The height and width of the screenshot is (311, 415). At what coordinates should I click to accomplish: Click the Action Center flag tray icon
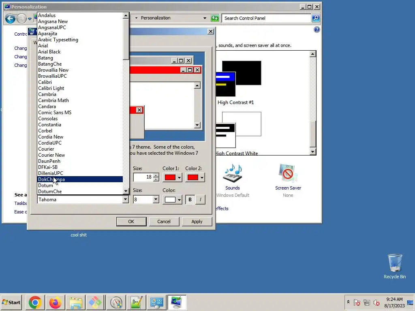pyautogui.click(x=357, y=302)
